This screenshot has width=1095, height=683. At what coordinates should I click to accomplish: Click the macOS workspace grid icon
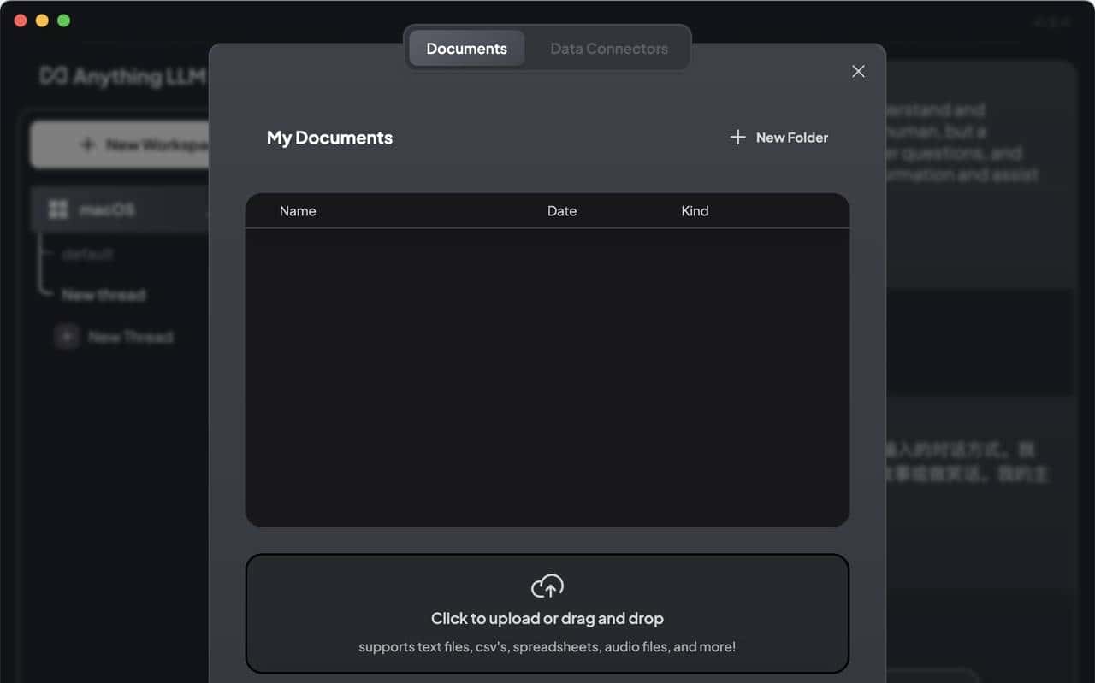pyautogui.click(x=58, y=209)
